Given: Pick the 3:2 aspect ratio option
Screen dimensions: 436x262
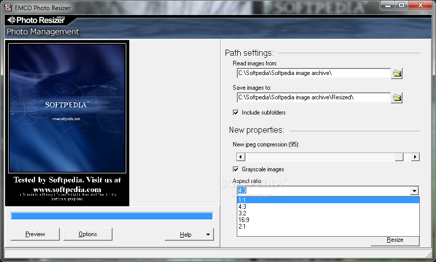Looking at the screenshot, I should tap(328, 213).
